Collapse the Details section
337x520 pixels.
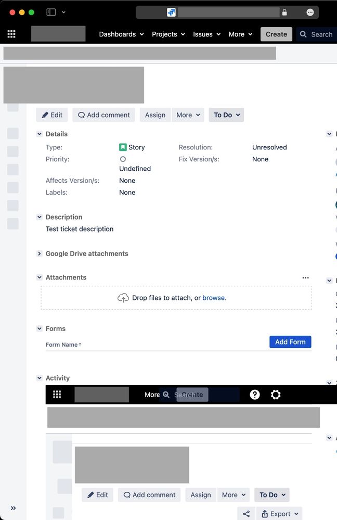tap(39, 134)
